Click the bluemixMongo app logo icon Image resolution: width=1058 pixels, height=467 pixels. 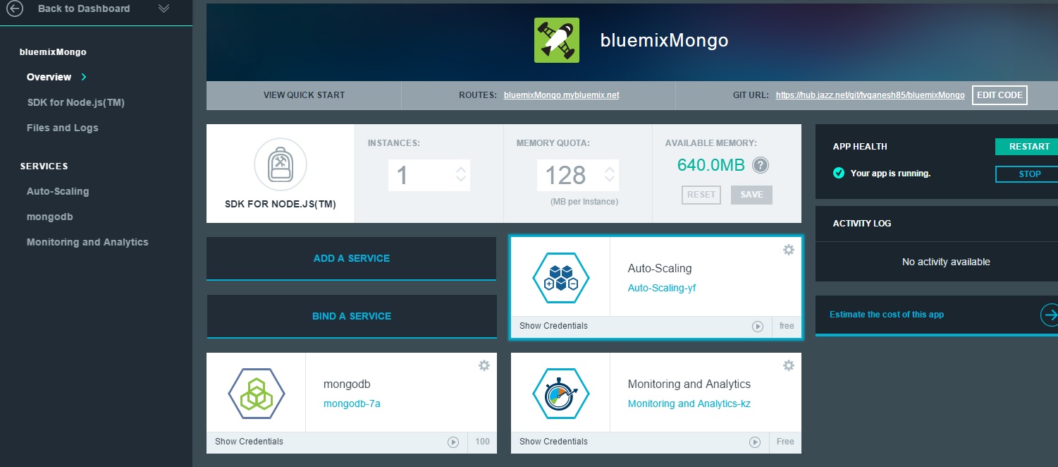point(556,40)
